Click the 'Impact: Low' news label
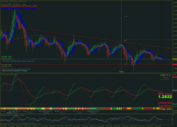The height and width of the screenshot is (127, 177). click(6, 68)
